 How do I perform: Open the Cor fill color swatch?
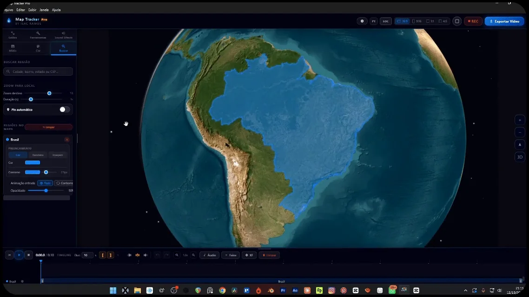point(33,162)
